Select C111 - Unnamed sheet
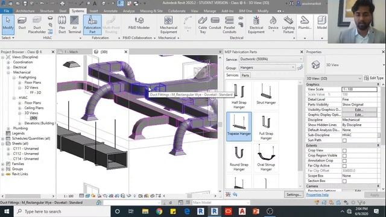386x217 pixels. 26,149
